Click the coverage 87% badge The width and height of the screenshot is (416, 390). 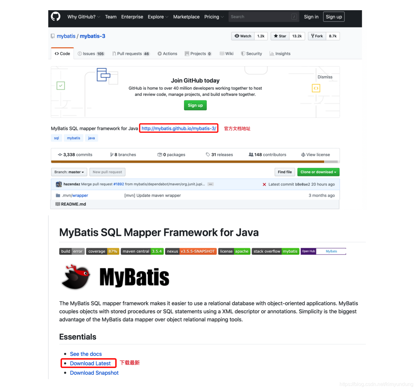[103, 251]
